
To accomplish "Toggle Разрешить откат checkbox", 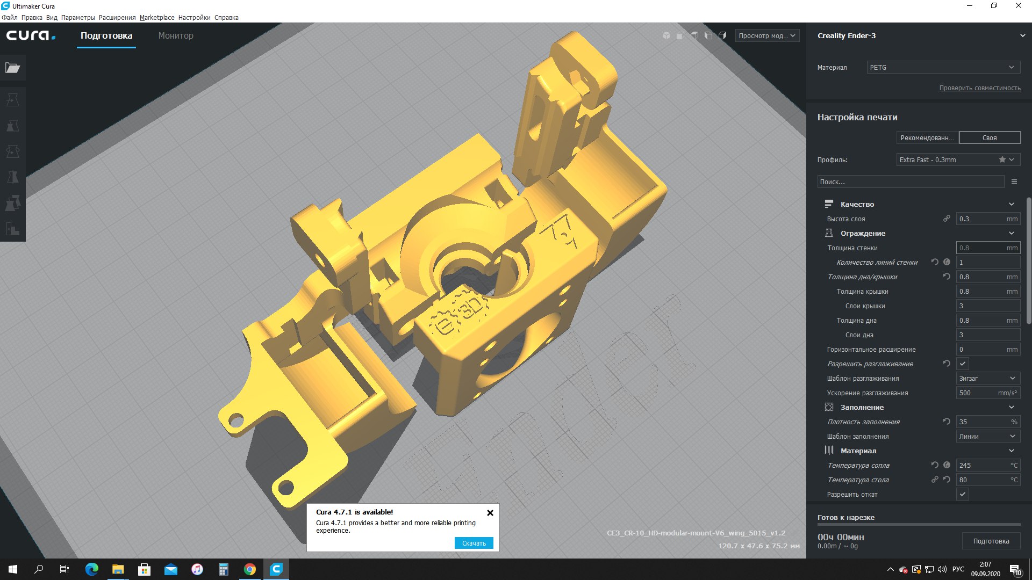I will click(x=962, y=494).
